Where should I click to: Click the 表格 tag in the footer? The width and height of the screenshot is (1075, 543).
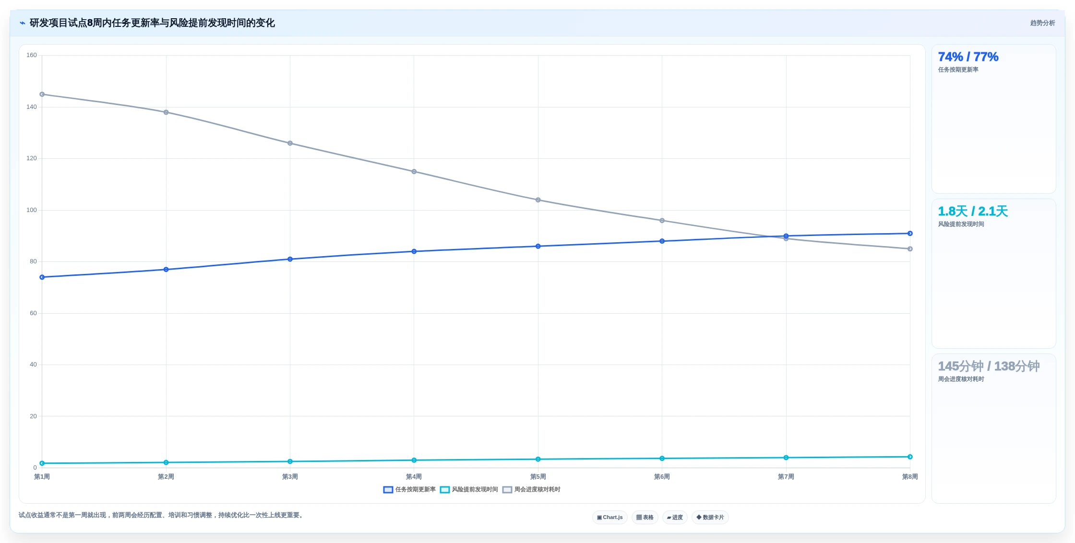tap(645, 518)
